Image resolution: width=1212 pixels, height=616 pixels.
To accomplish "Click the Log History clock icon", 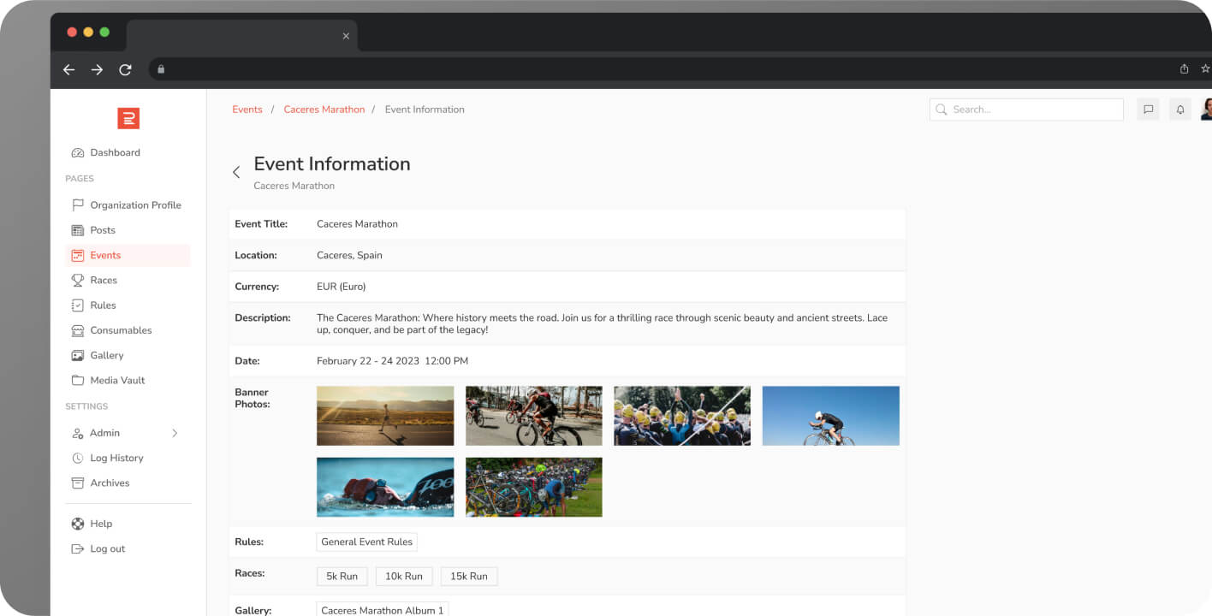I will click(x=78, y=458).
